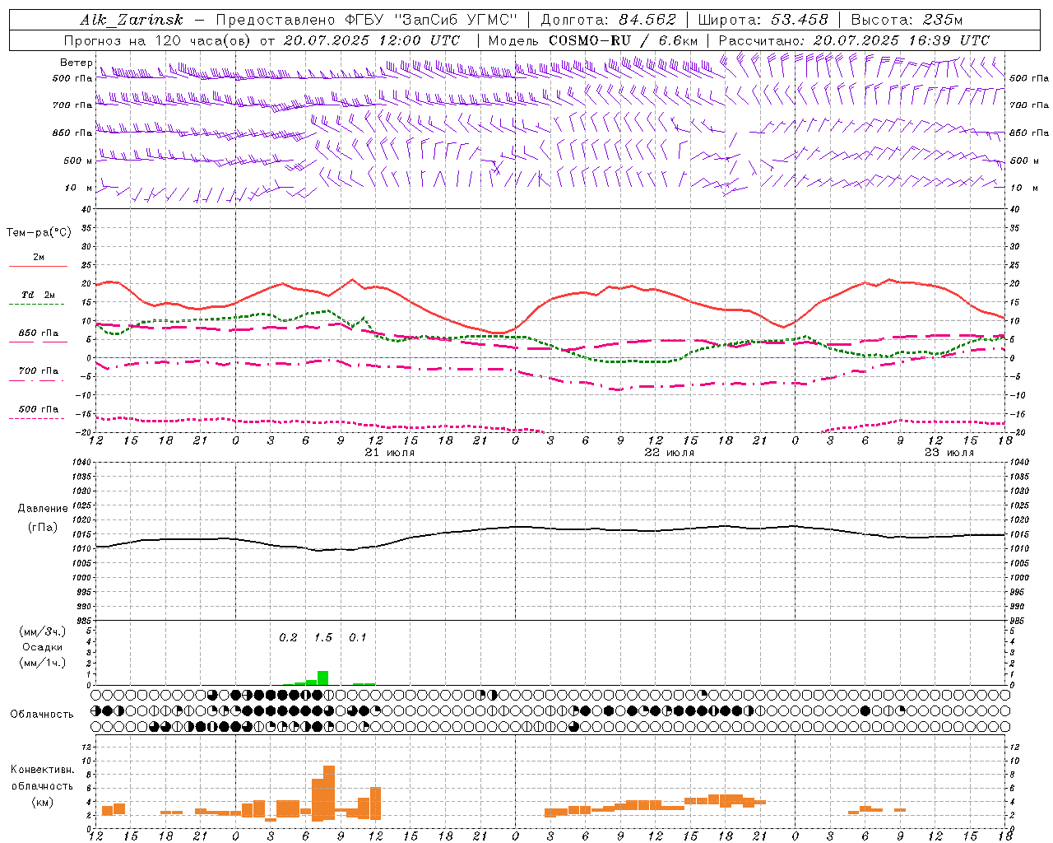Click the 0.2 precipitation amount value

coord(288,637)
